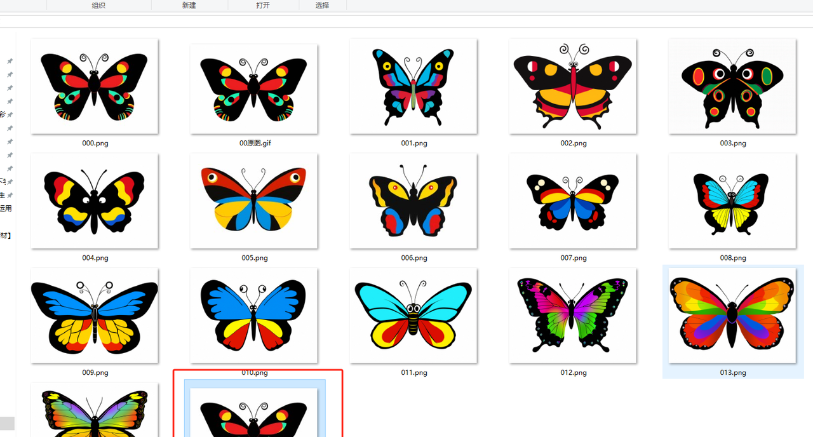This screenshot has height=437, width=813.
Task: Select the 001.png blue butterfly thumbnail
Action: tap(413, 86)
